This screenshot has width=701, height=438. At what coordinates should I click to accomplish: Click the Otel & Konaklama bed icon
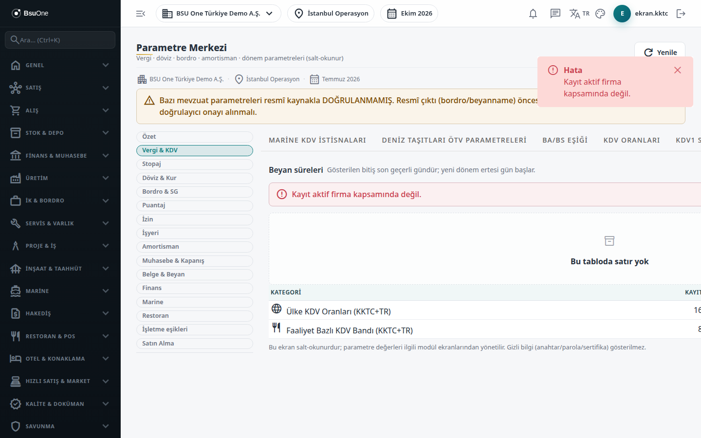click(x=16, y=359)
